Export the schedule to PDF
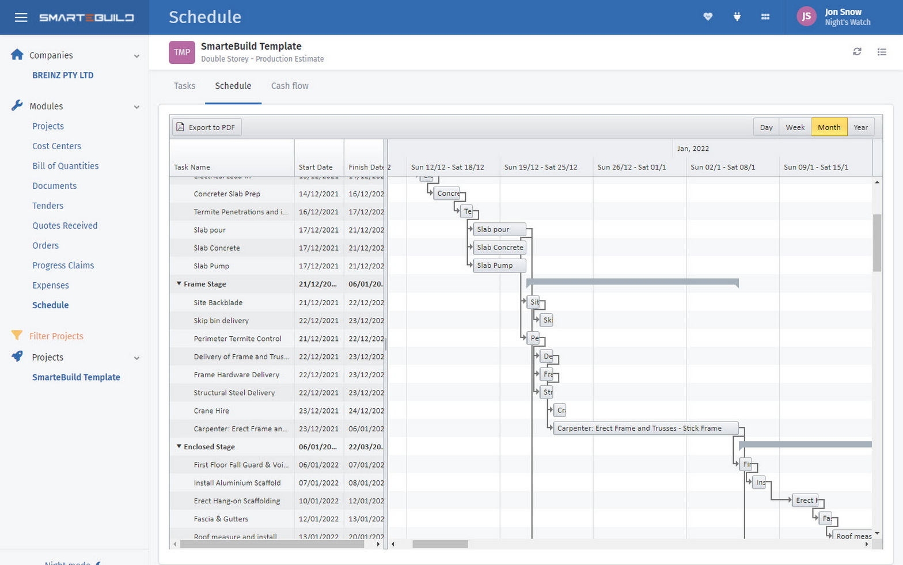Viewport: 903px width, 565px height. click(x=206, y=127)
